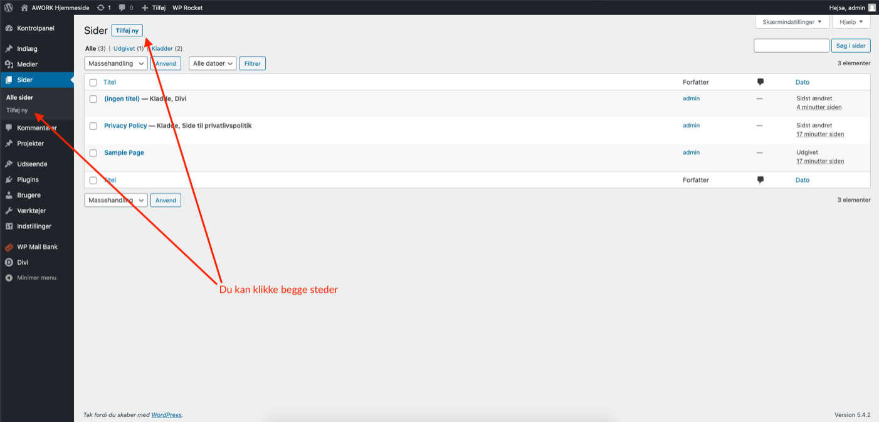Open the Privacy Policy page link
Screen dimensions: 879x422
125,125
